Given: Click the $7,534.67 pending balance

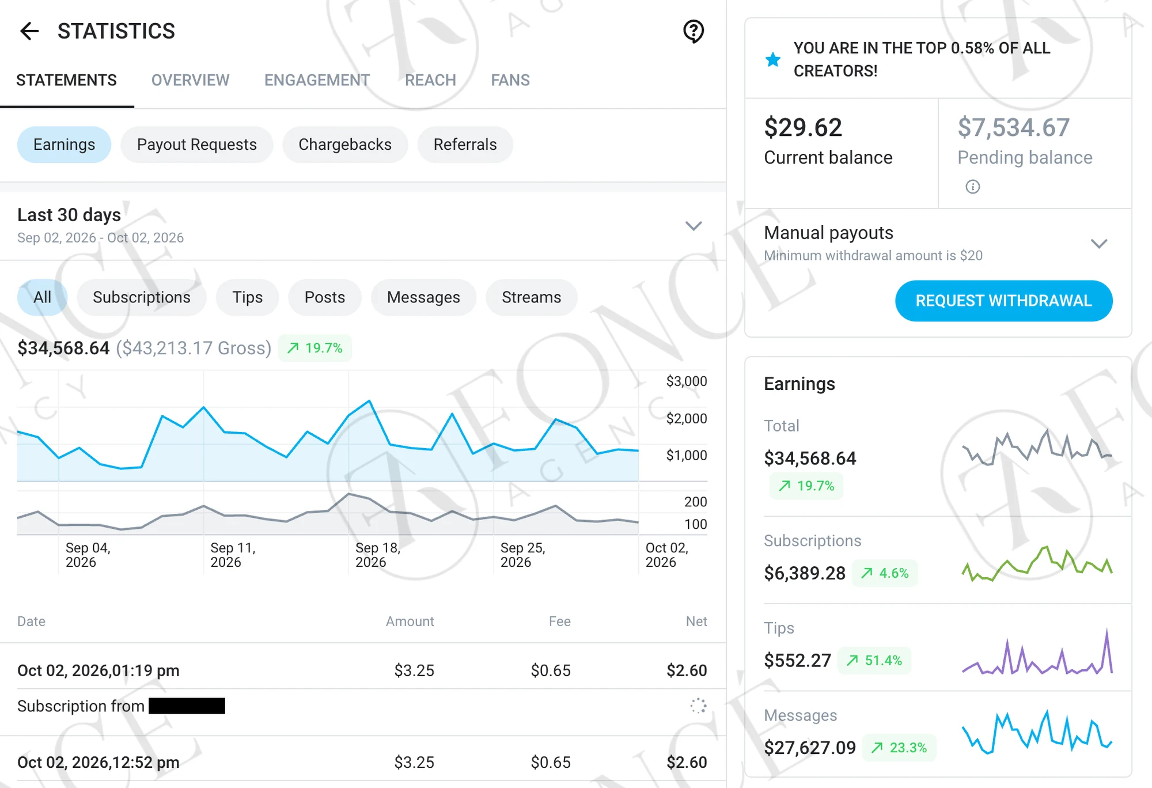Looking at the screenshot, I should pos(1013,127).
